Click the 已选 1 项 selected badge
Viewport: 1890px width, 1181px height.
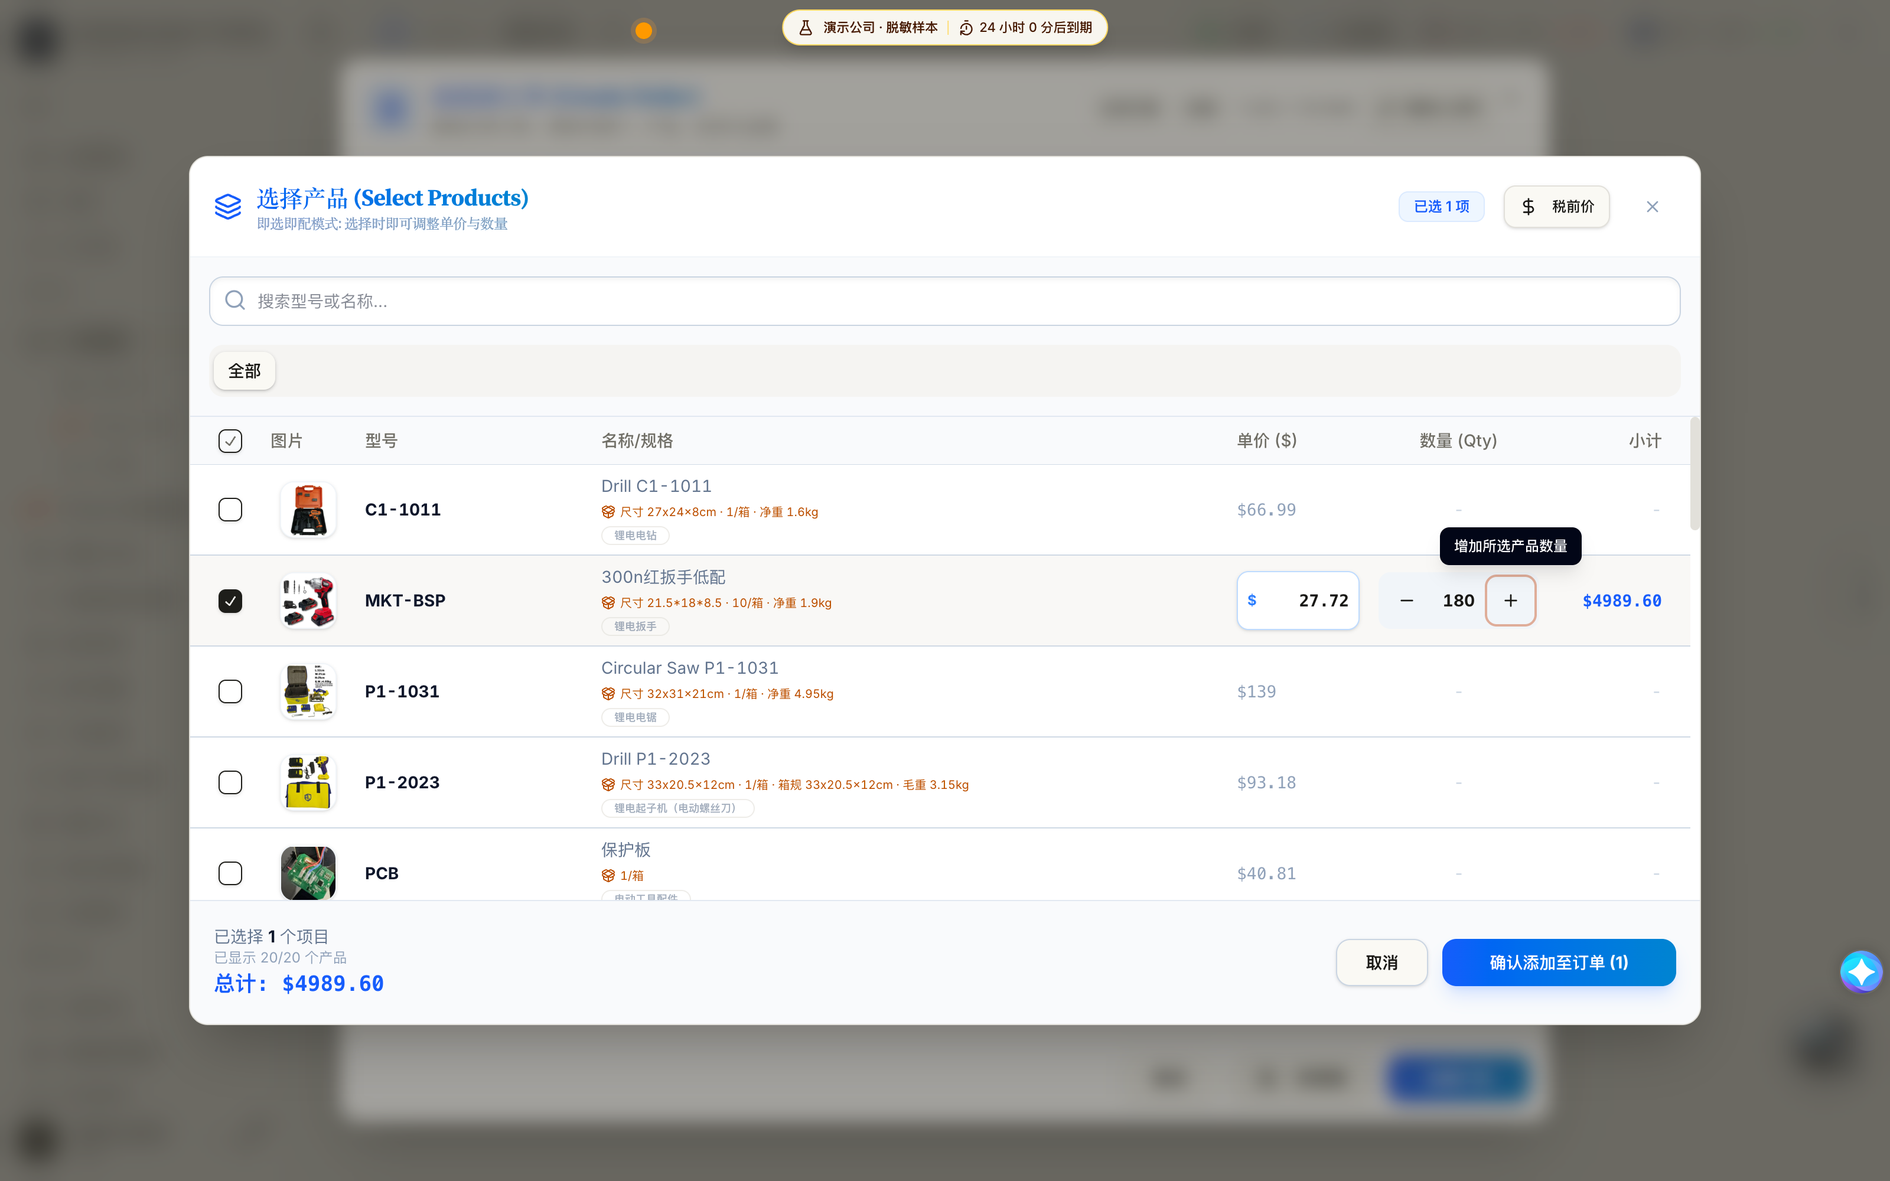tap(1441, 207)
